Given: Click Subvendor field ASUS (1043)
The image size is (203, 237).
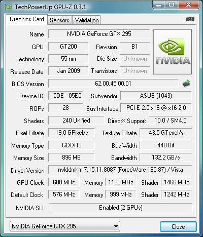Looking at the screenshot, I should pos(156,96).
